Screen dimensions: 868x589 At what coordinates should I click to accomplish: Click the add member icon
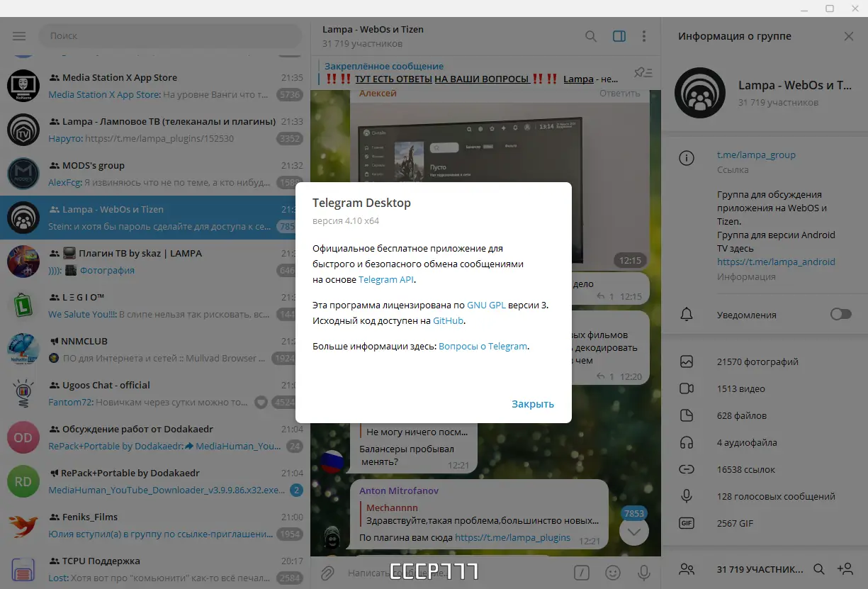[x=845, y=568]
